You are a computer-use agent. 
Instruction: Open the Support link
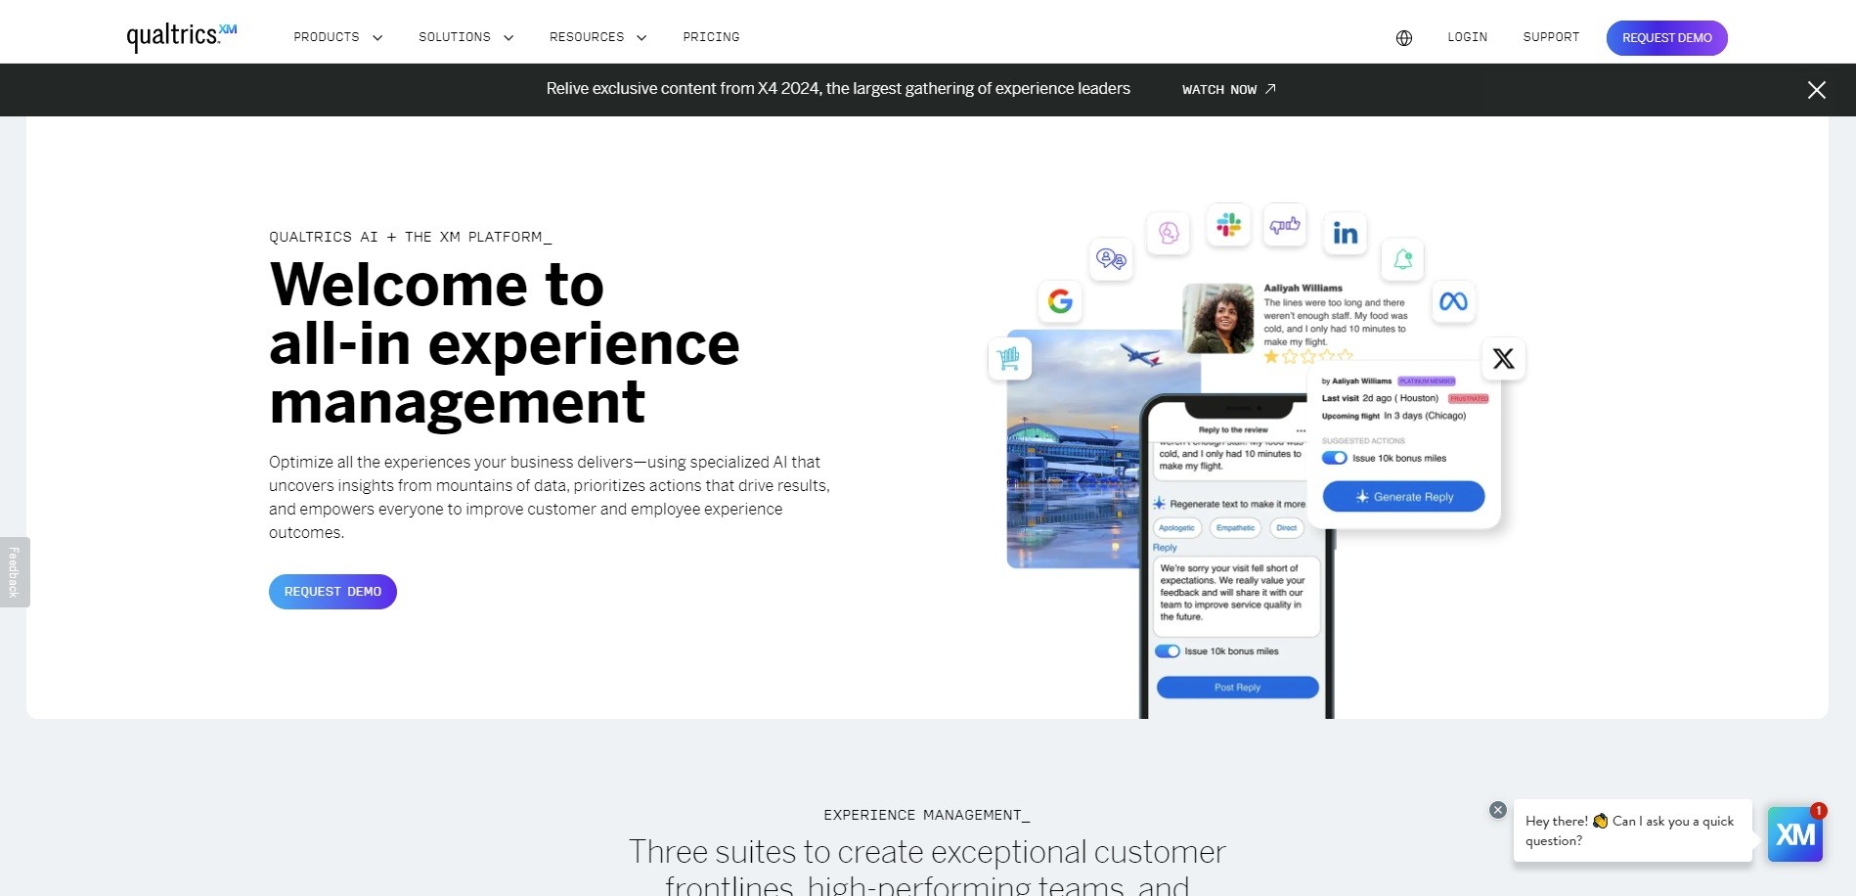1551,37
